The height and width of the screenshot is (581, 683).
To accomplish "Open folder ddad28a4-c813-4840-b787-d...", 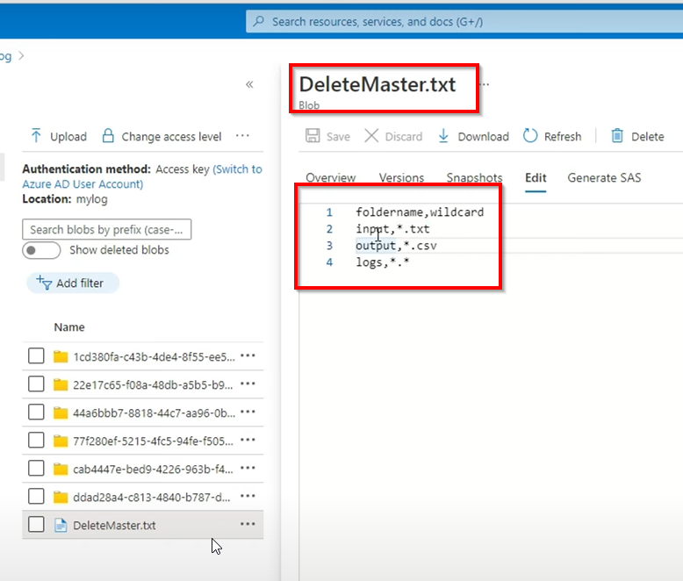I will (152, 498).
